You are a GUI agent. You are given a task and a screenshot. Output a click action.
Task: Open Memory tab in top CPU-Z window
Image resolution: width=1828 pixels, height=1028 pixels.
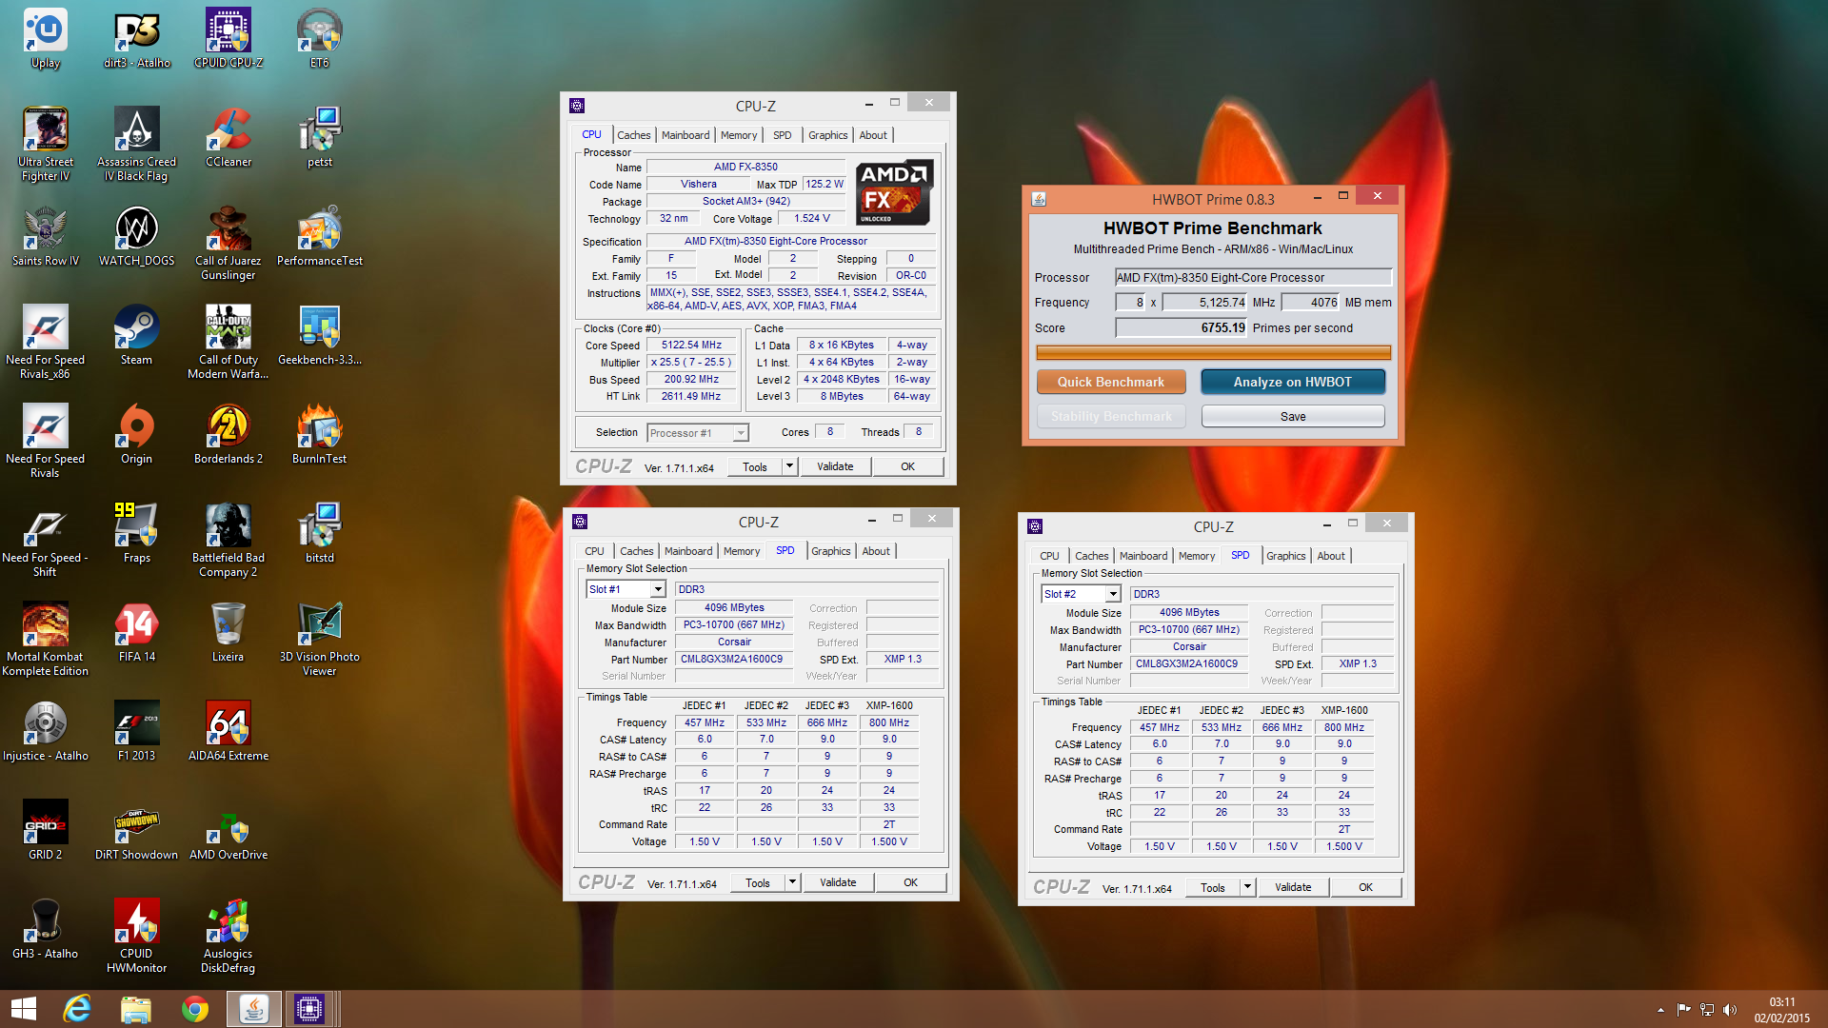click(x=739, y=135)
